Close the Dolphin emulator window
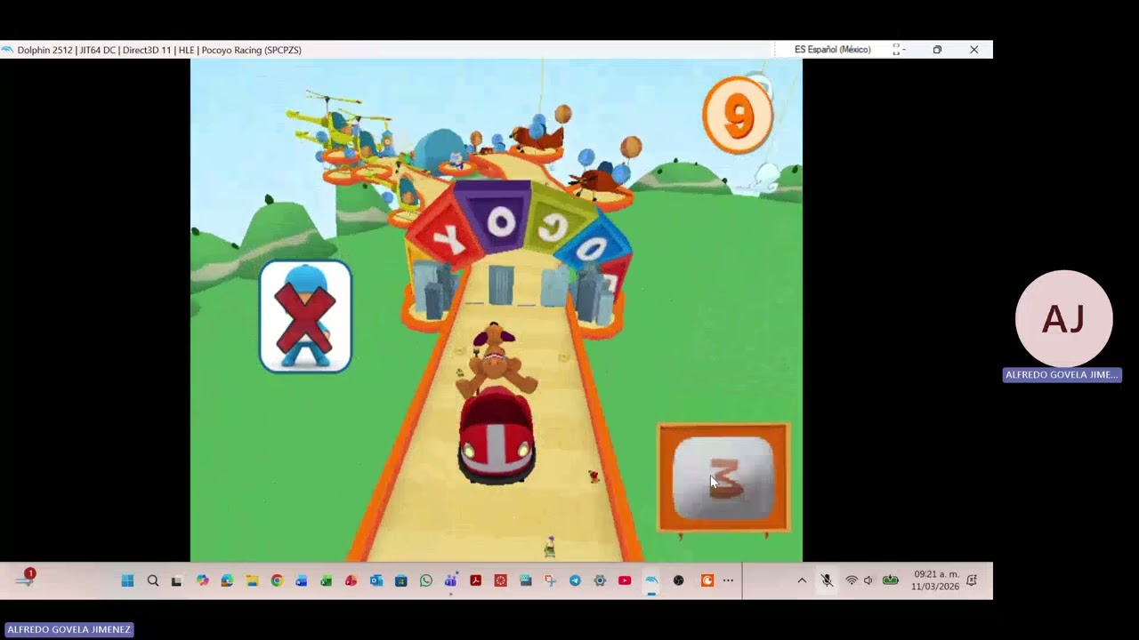The height and width of the screenshot is (640, 1139). 973,50
